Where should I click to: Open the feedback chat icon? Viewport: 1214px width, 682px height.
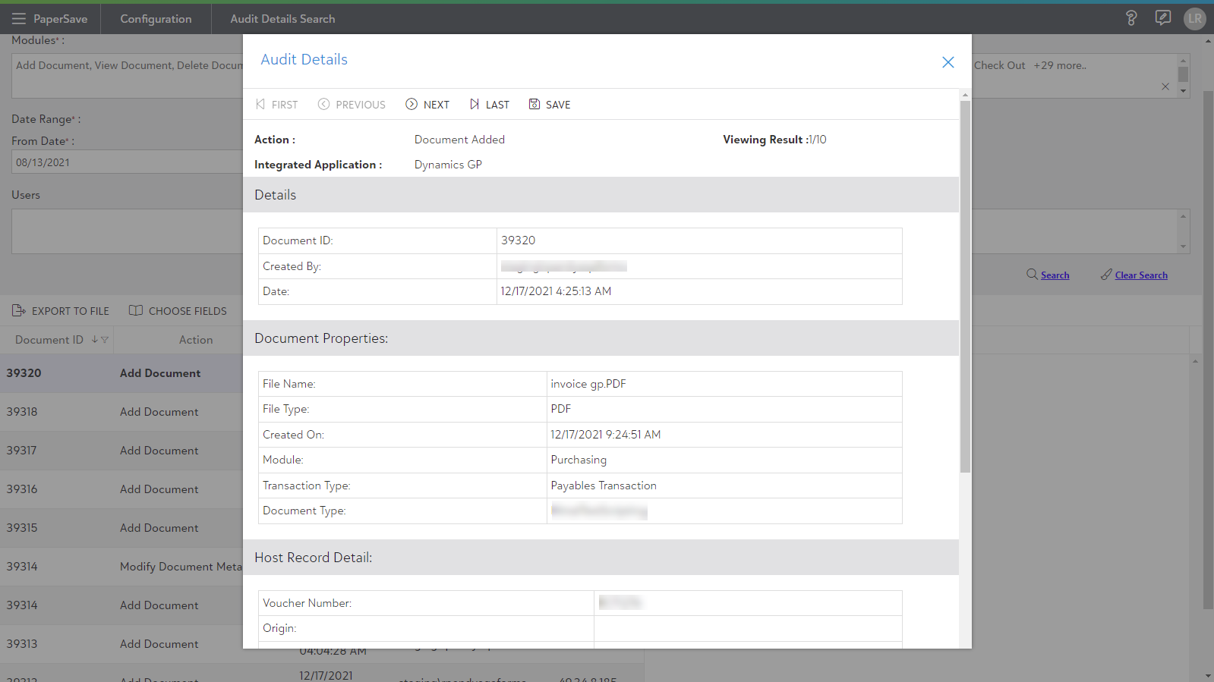(x=1162, y=18)
